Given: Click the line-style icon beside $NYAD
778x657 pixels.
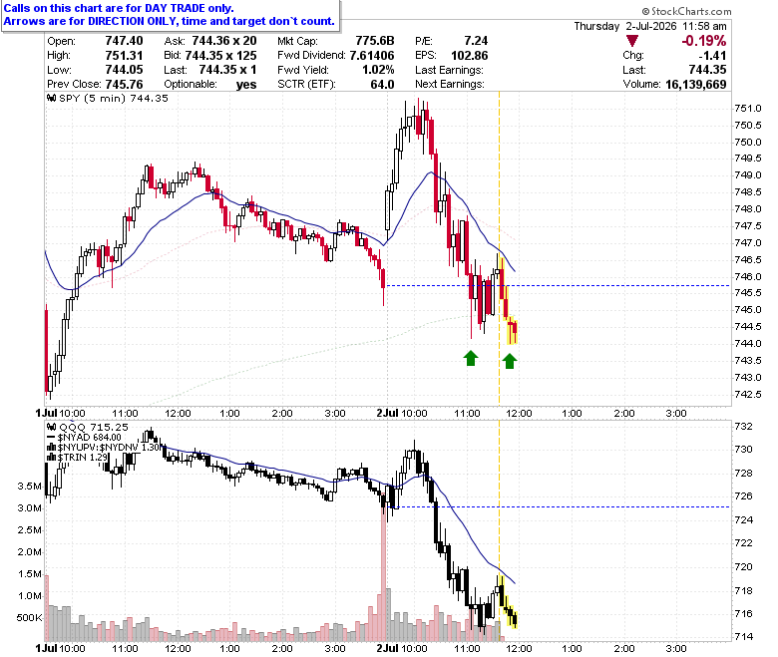Looking at the screenshot, I should tap(51, 438).
